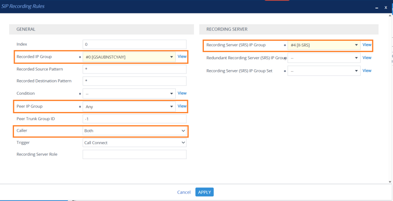Click the Recorded Source Pattern field

pos(134,69)
